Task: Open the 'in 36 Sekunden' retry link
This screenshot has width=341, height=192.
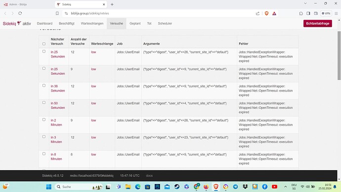Action: tap(58, 89)
